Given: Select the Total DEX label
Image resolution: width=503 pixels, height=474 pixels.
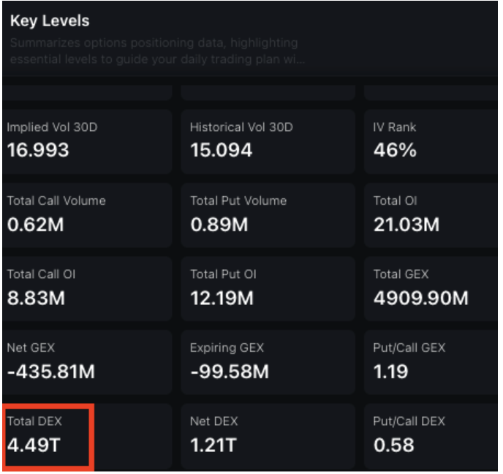Looking at the screenshot, I should coord(34,421).
